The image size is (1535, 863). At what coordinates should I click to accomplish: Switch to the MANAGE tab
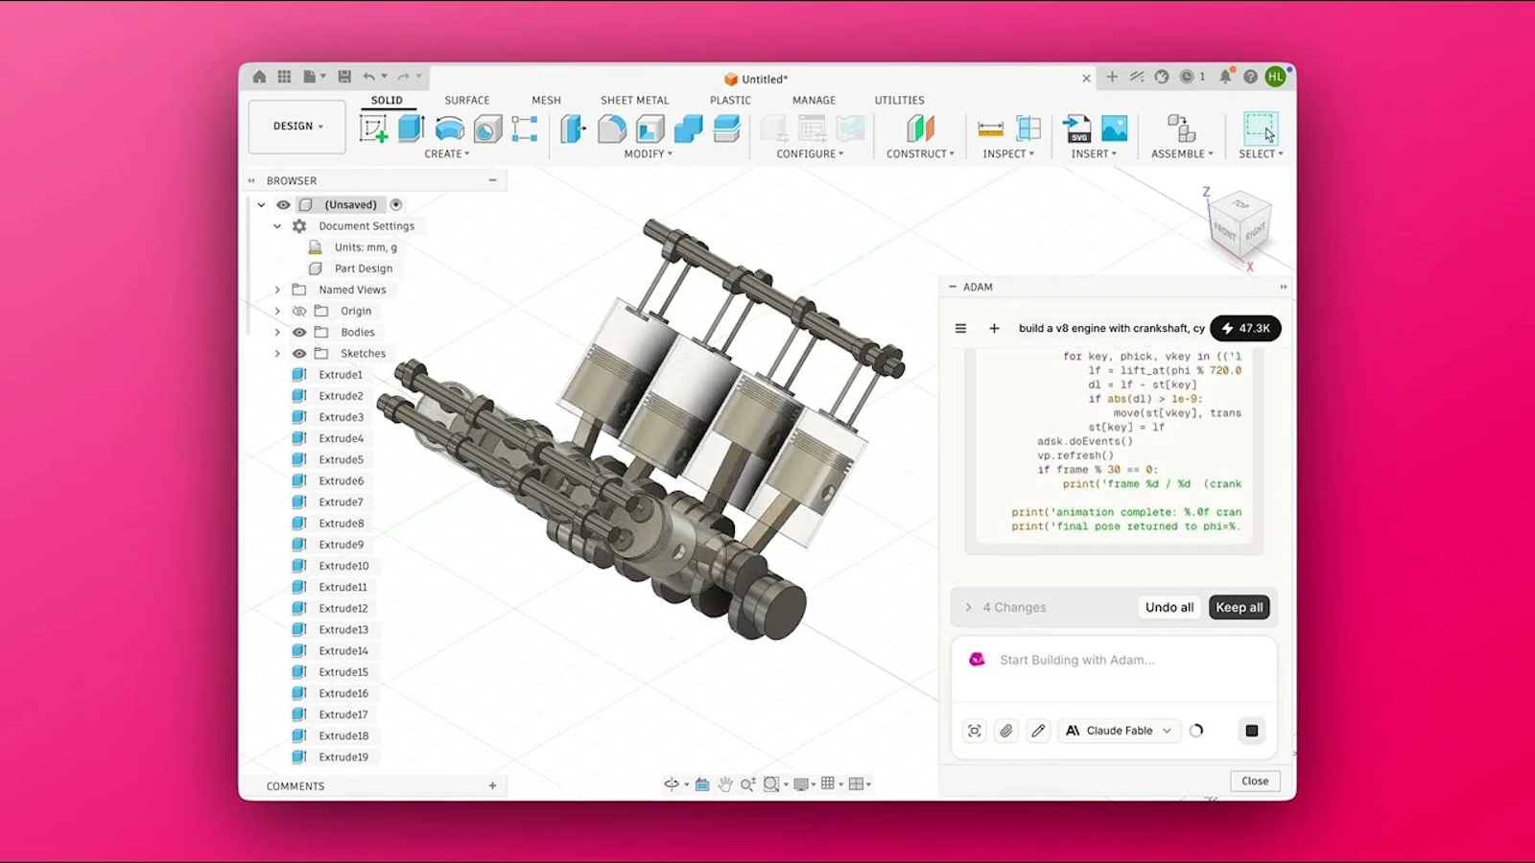tap(815, 100)
